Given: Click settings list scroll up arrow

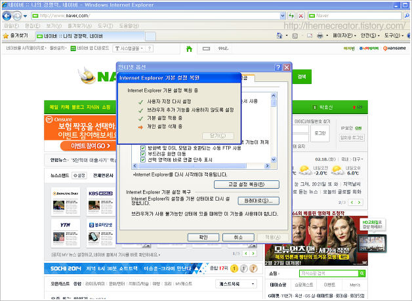Looking at the screenshot, I should pos(274,95).
